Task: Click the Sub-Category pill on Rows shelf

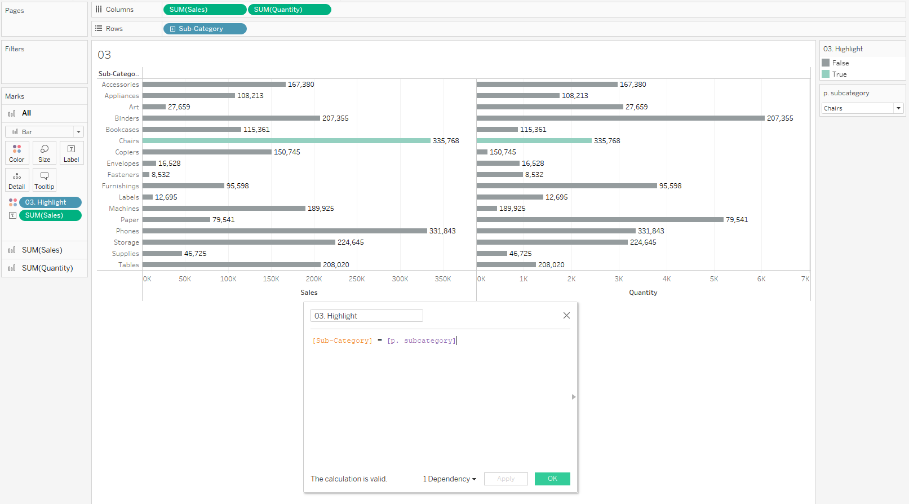Action: coord(205,29)
